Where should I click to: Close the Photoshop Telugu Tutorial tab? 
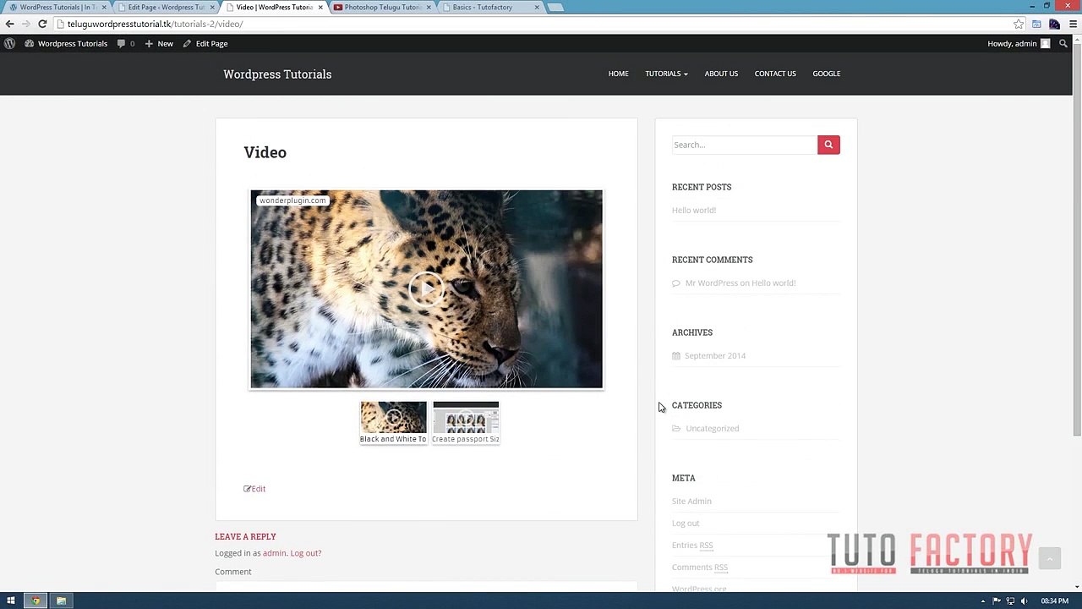[x=429, y=8]
